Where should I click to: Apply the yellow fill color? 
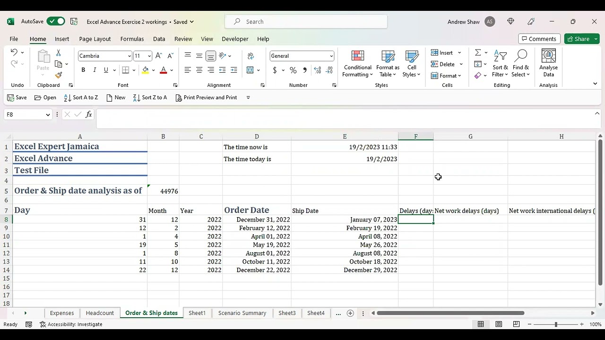(x=146, y=70)
